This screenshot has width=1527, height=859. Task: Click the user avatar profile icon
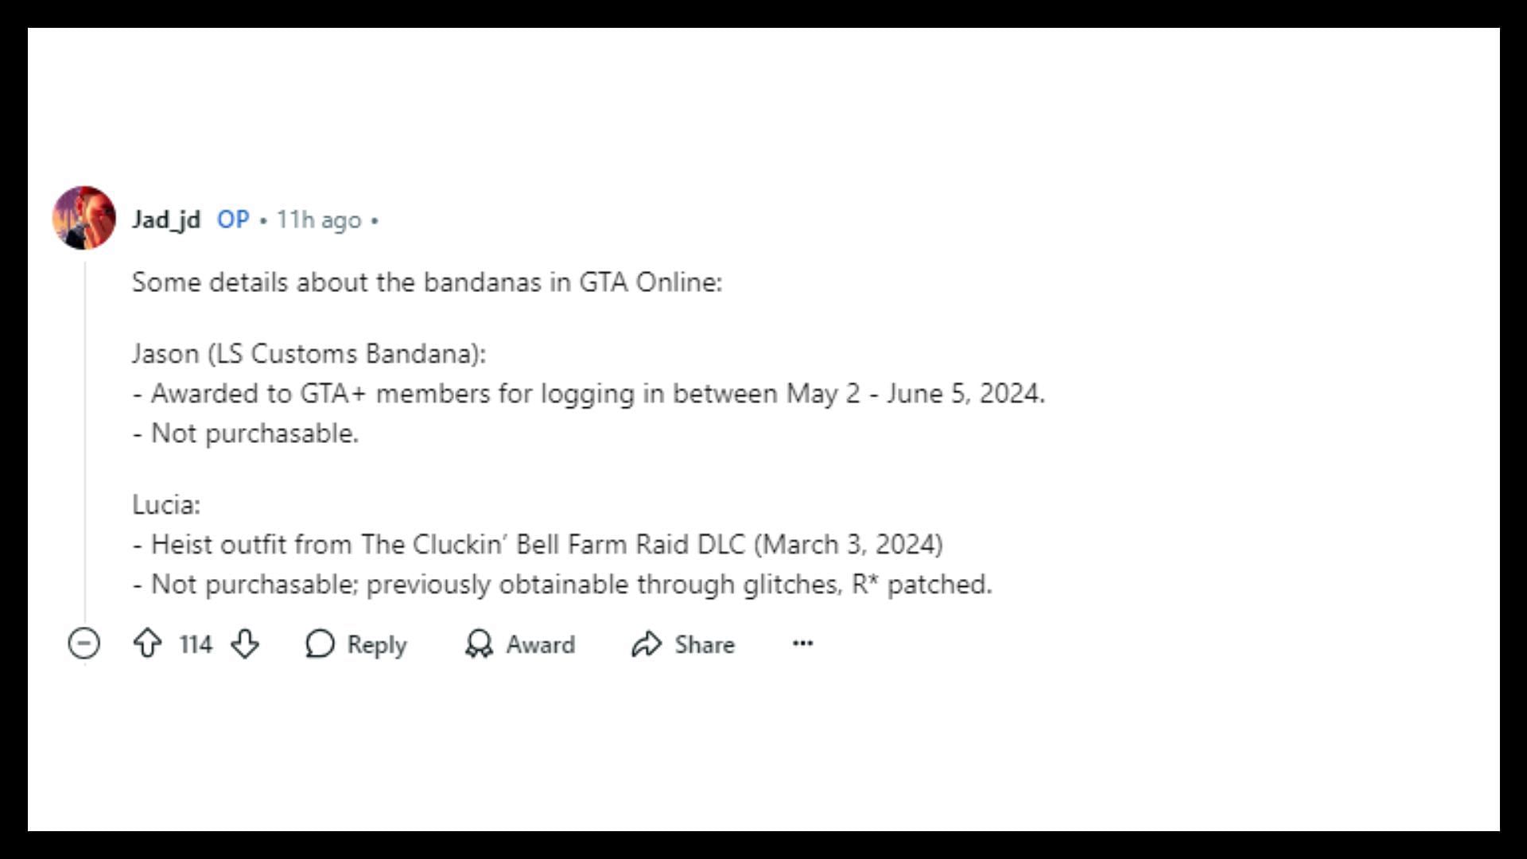pyautogui.click(x=84, y=220)
